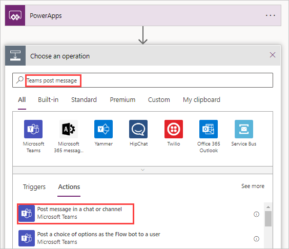The image size is (289, 249).
Task: Click the See more link
Action: click(x=253, y=186)
